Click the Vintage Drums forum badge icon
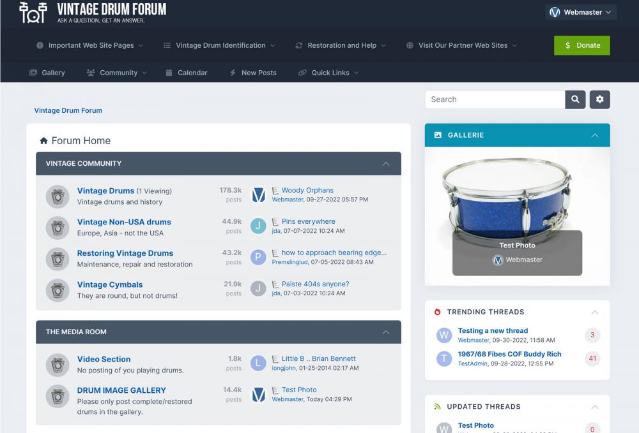The height and width of the screenshot is (433, 639). (x=58, y=196)
